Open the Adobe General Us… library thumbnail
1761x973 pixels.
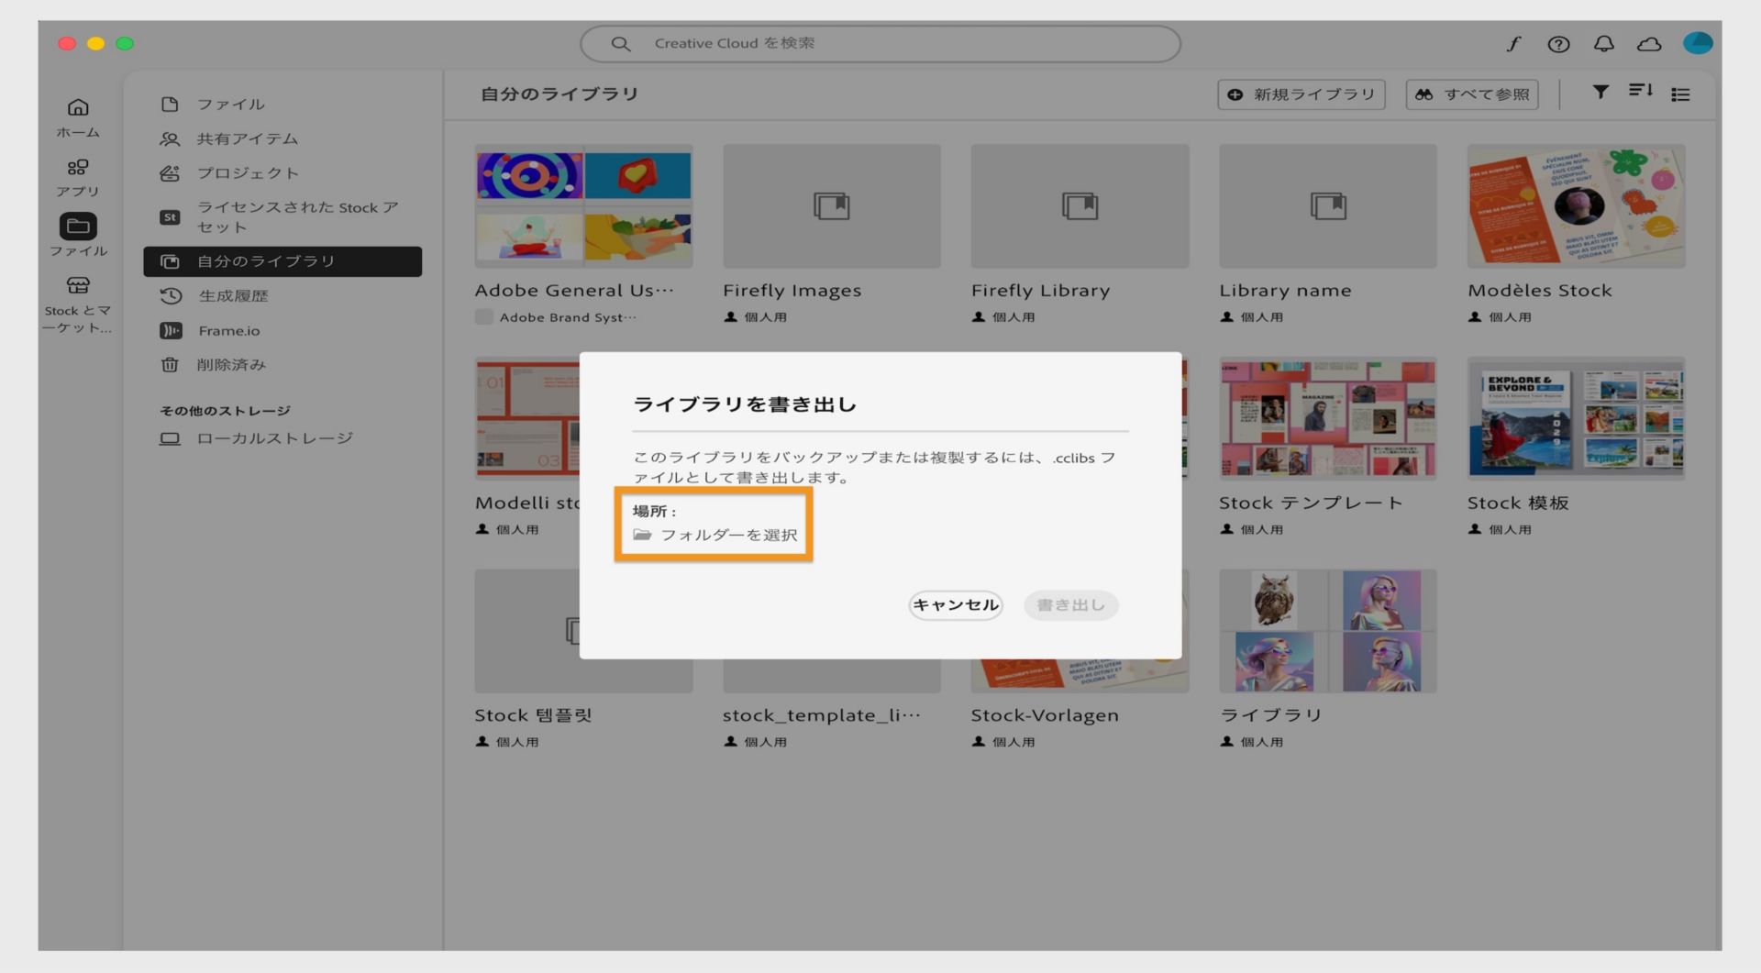click(x=583, y=206)
